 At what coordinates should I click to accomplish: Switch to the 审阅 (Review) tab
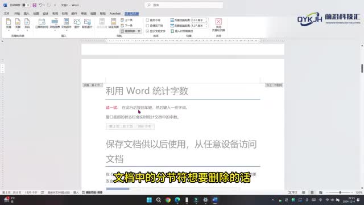pos(84,14)
